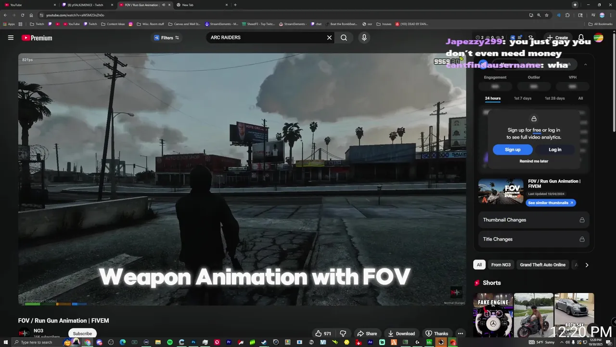The width and height of the screenshot is (616, 347).
Task: Open the vidIQ Filters button
Action: pyautogui.click(x=167, y=38)
